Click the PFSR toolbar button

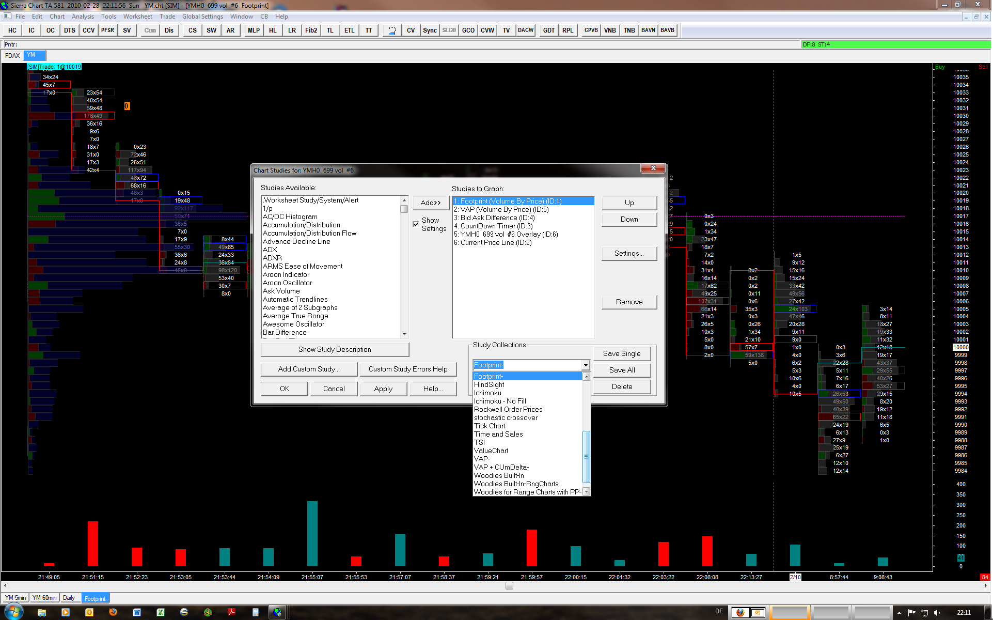pyautogui.click(x=108, y=30)
